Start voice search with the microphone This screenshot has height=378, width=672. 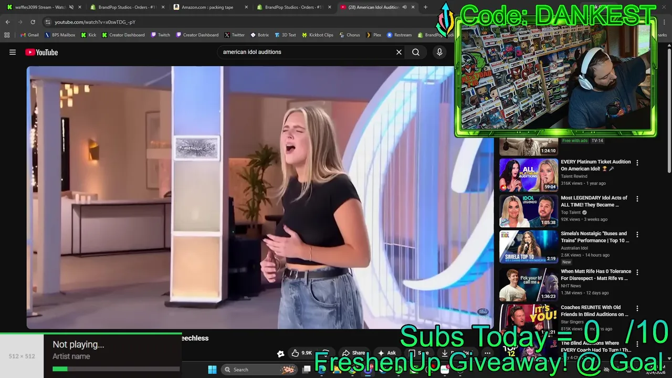click(439, 52)
